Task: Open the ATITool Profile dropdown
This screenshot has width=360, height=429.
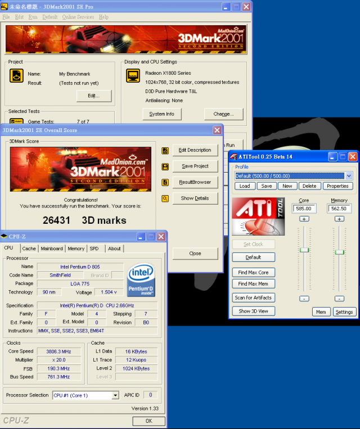Action: [x=349, y=176]
